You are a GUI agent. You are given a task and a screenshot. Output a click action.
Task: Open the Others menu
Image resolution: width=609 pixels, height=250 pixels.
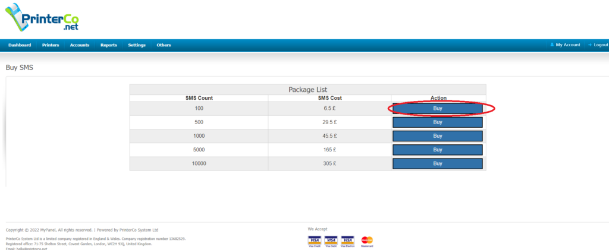coord(164,45)
